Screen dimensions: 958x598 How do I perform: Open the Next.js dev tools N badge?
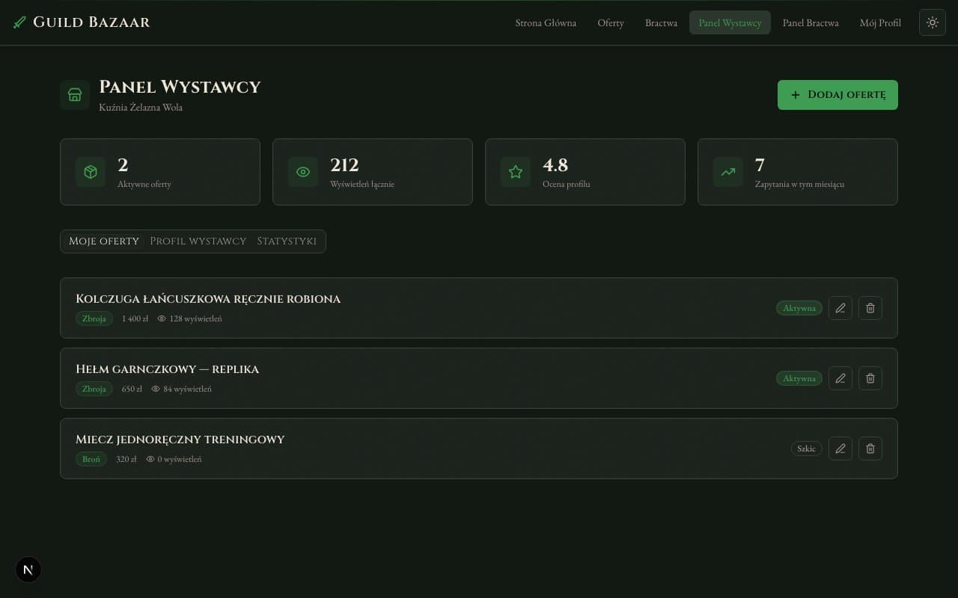(x=28, y=570)
